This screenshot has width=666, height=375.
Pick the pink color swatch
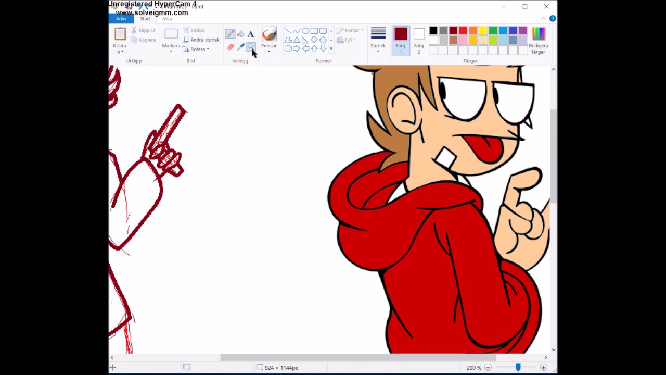pyautogui.click(x=463, y=40)
